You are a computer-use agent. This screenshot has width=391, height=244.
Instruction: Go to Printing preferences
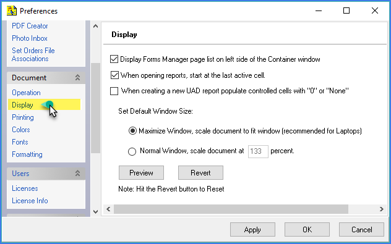click(x=23, y=117)
